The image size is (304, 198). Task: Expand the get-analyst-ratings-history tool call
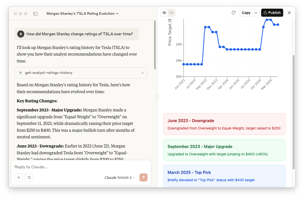pos(81,73)
